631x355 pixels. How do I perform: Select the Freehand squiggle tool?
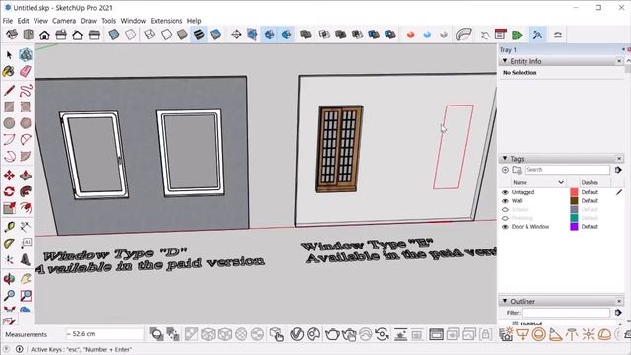coord(26,90)
